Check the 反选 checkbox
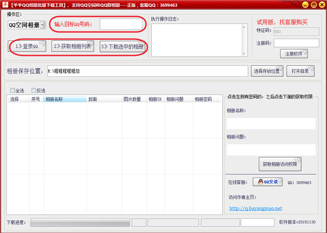The height and width of the screenshot is (233, 327). click(34, 91)
